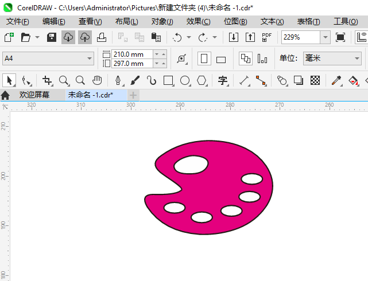Select portrait page orientation

204,58
